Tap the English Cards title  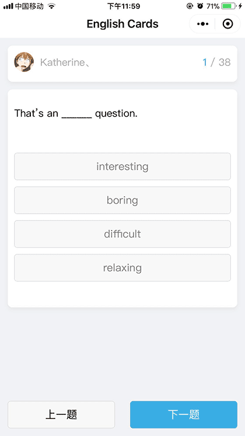(x=123, y=24)
